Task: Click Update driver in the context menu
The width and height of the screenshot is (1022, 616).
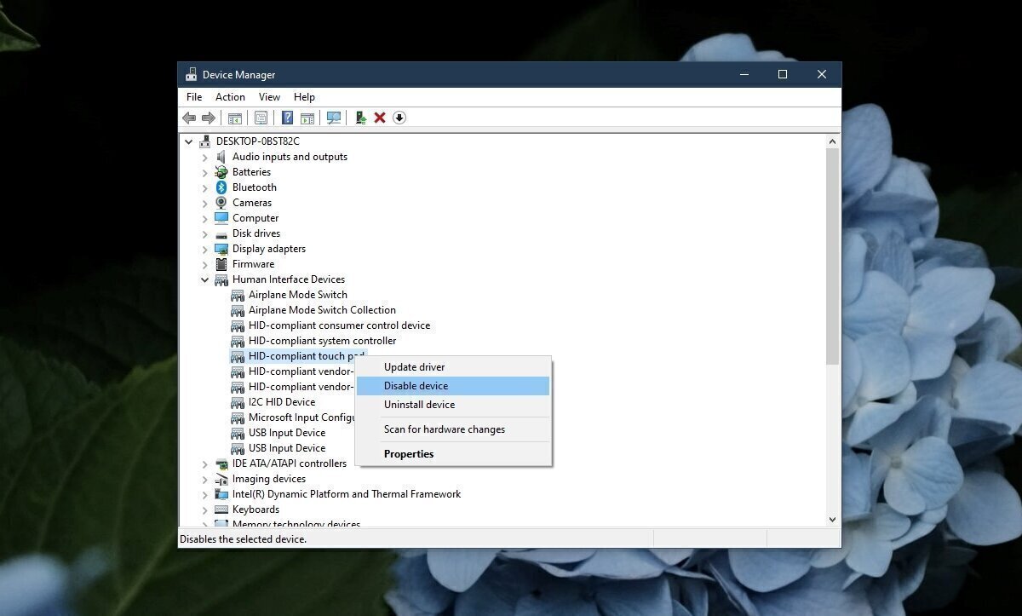Action: coord(414,366)
